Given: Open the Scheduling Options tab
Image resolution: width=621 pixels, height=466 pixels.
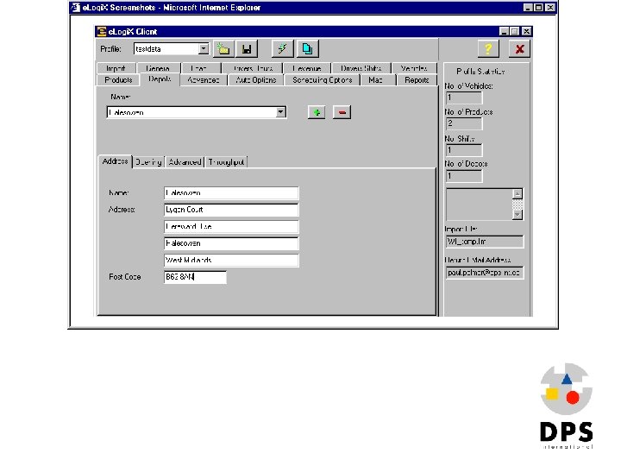Looking at the screenshot, I should [x=322, y=80].
